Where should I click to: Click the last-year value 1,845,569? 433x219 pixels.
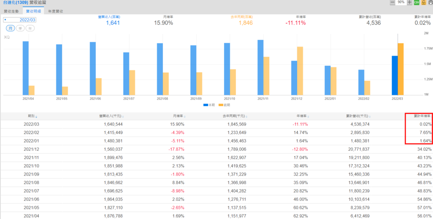pyautogui.click(x=237, y=124)
